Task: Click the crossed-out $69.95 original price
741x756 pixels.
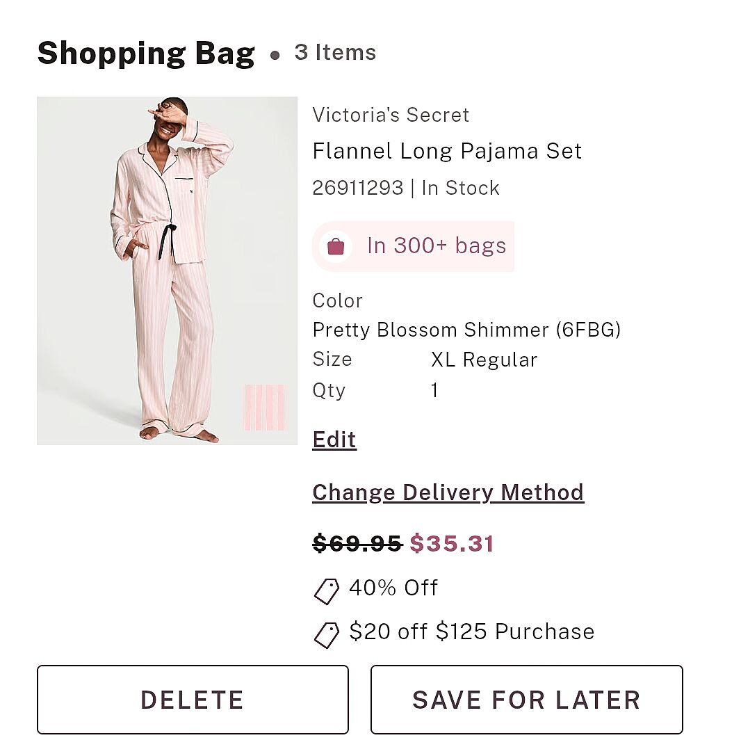Action: click(357, 543)
